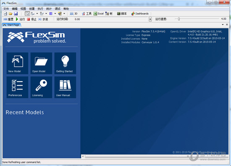Click the version text FlexSim 7.5.4 (64-bit)
Screen dimensions: 231x166
pyautogui.click(x=153, y=32)
